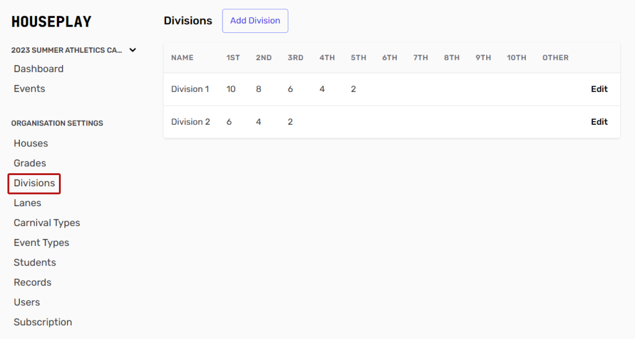Click the NAME column header
Viewport: 635px width, 339px height.
182,58
